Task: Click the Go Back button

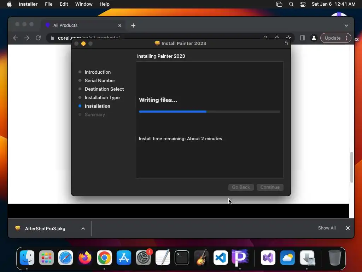Action: 241,187
